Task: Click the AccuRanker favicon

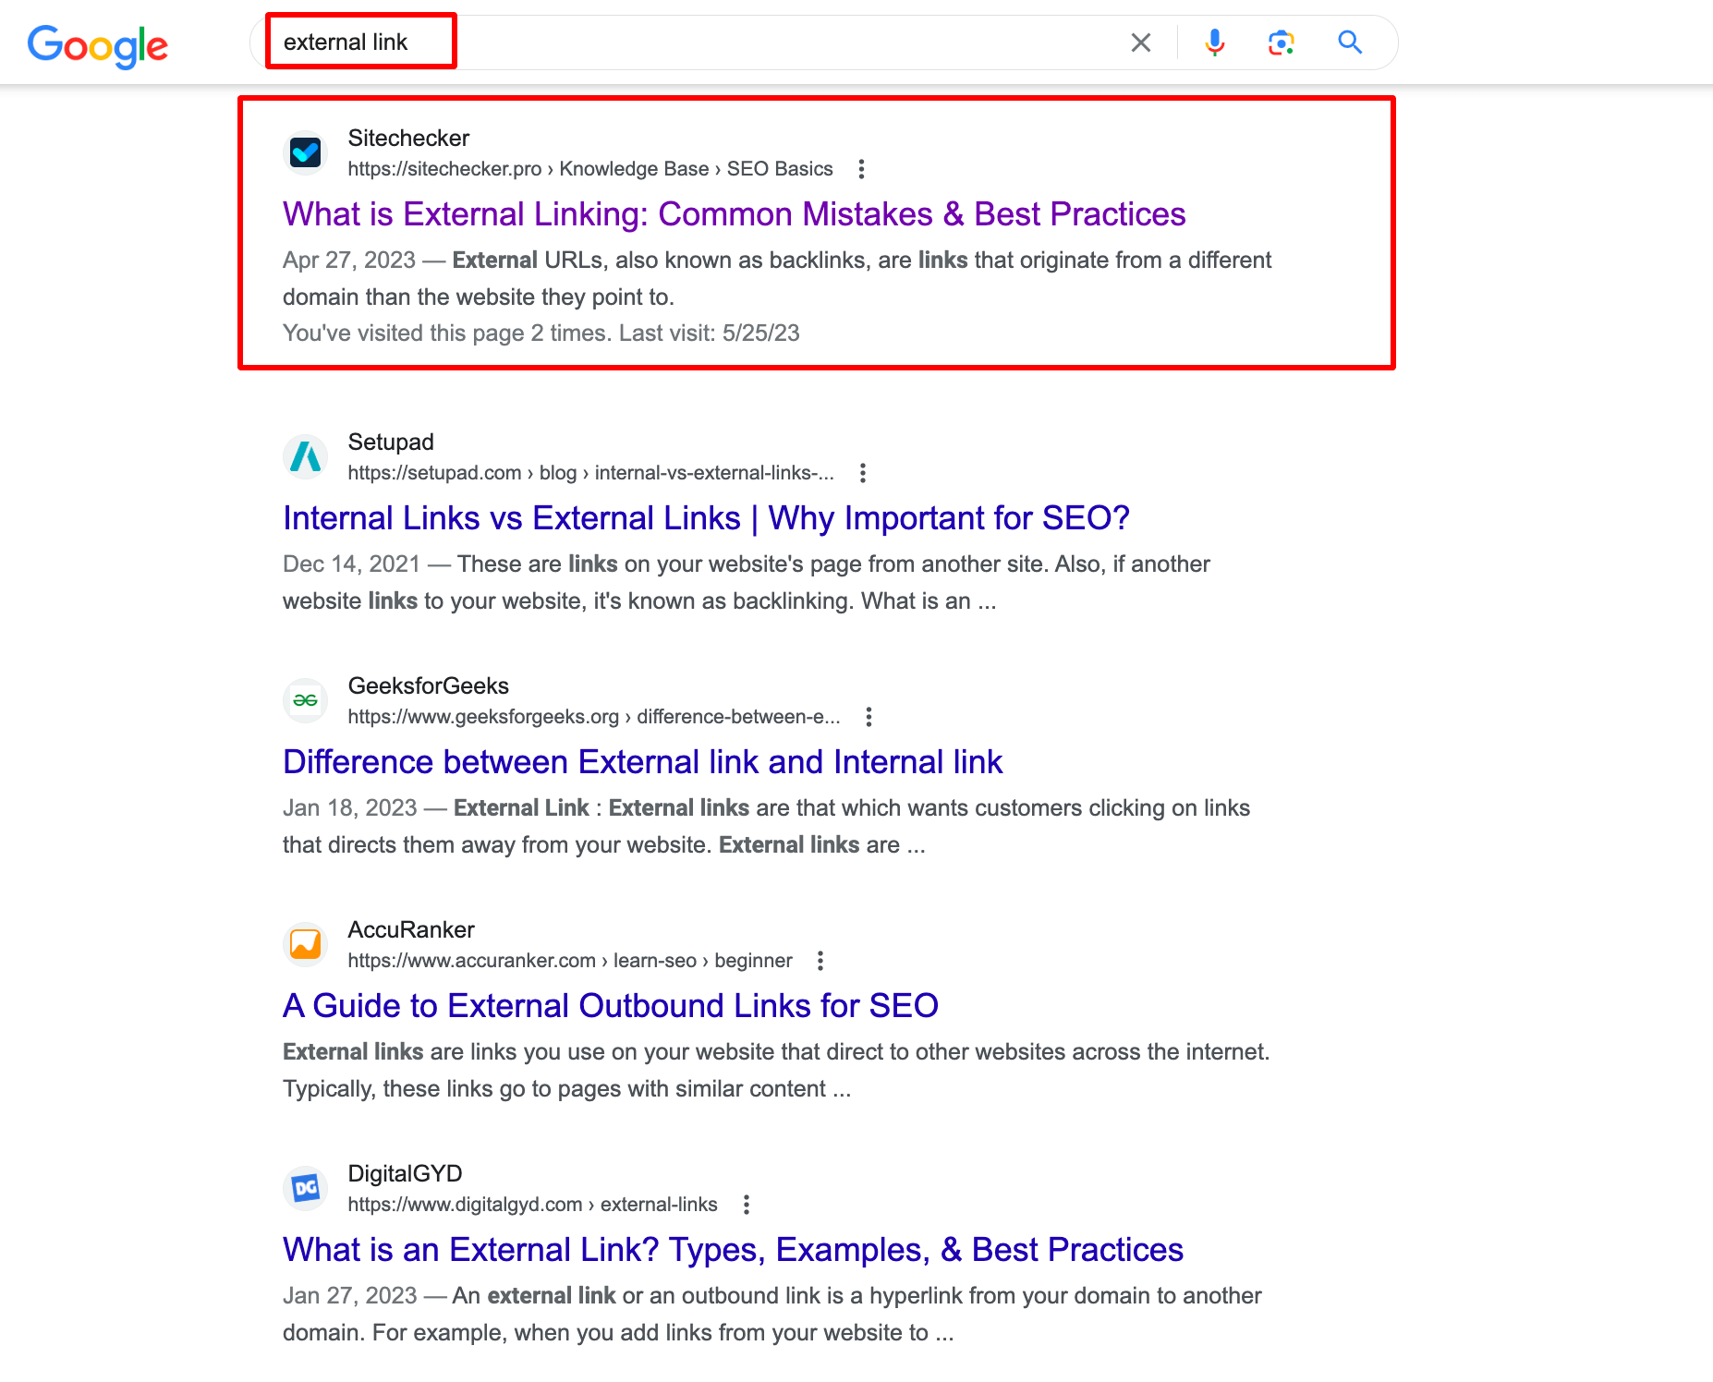Action: click(306, 944)
